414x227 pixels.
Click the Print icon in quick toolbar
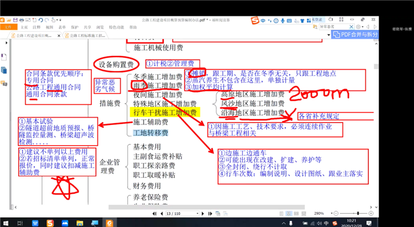point(22,20)
